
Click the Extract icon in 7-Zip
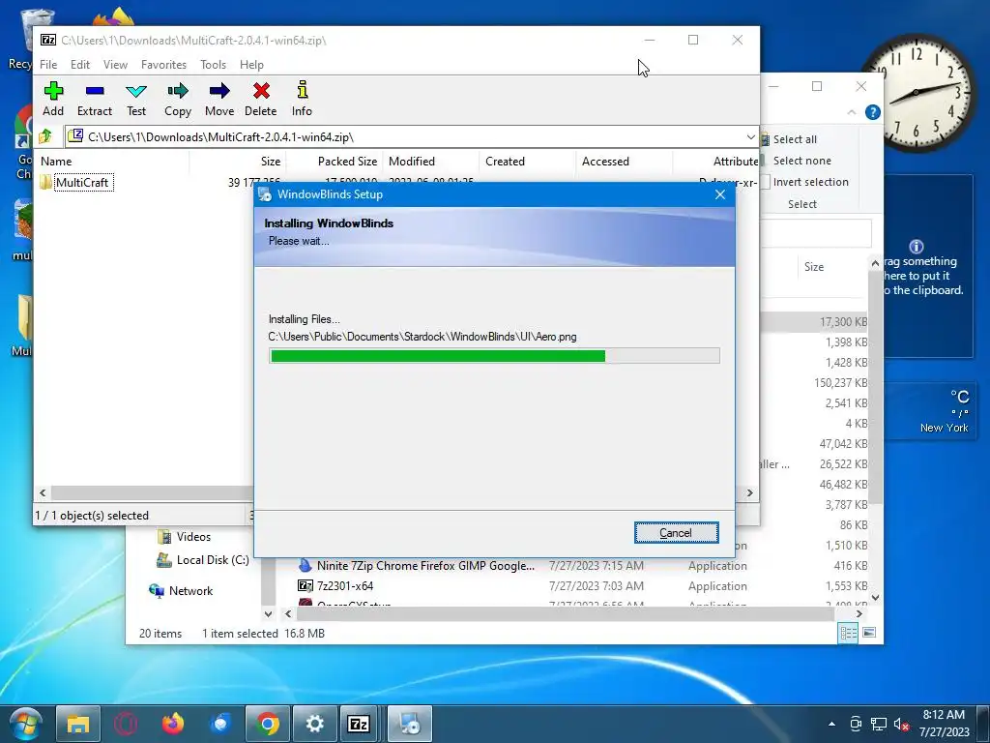pyautogui.click(x=95, y=99)
